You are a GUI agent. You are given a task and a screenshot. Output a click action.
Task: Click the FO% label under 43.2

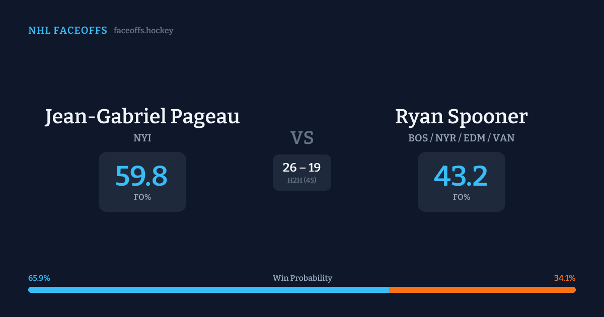coord(462,197)
